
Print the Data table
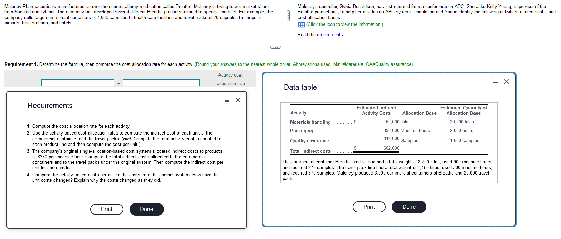(x=369, y=207)
